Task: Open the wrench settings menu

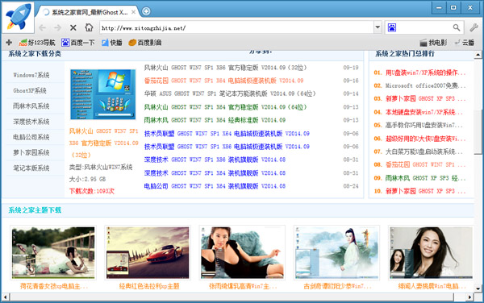Action: pyautogui.click(x=474, y=27)
